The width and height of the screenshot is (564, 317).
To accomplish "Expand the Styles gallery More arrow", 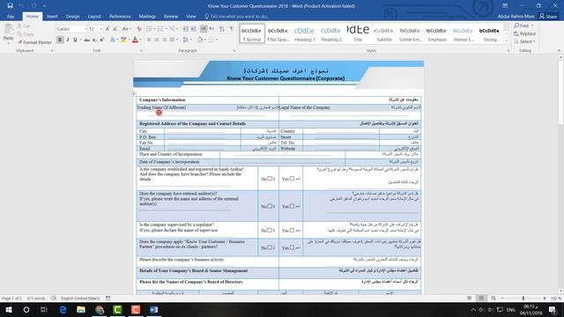I will 507,41.
